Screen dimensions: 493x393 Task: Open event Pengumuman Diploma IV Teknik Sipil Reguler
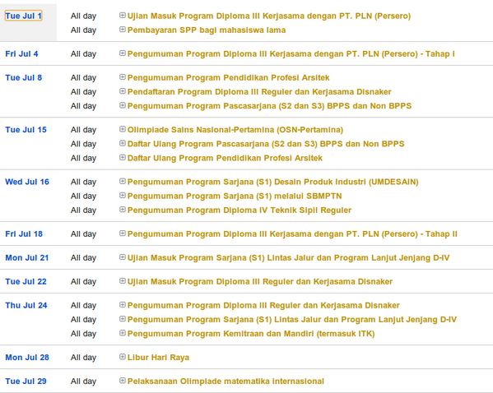click(240, 210)
